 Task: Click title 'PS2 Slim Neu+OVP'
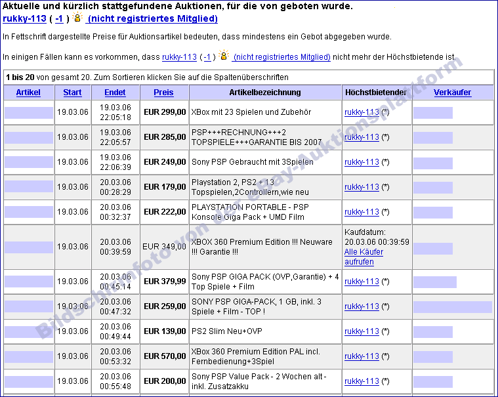tap(227, 331)
